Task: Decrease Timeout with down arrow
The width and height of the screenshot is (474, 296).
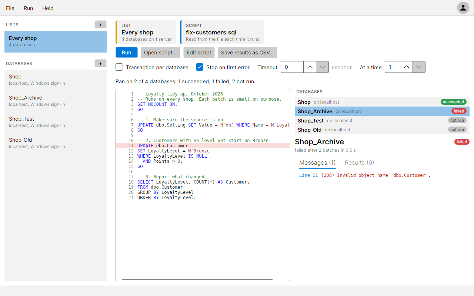Action: [323, 67]
